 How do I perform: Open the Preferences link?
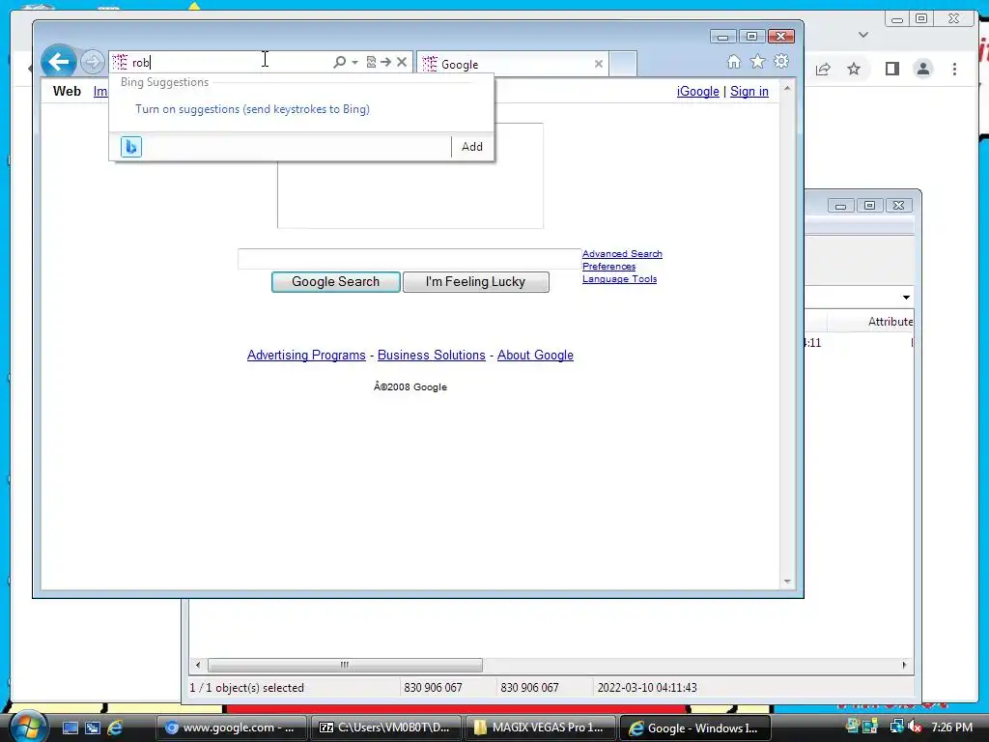(608, 267)
